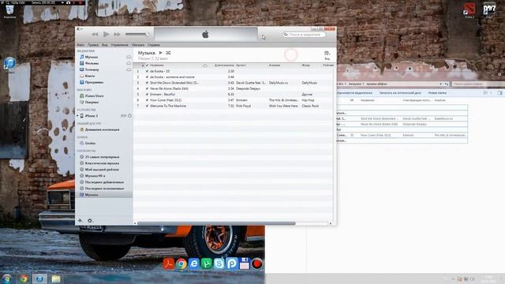Open the Управление menu
Image resolution: width=505 pixels, height=284 pixels.
pos(119,45)
